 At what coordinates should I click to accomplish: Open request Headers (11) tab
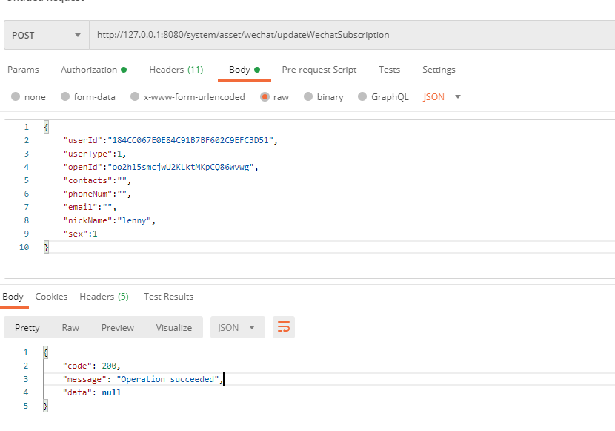pos(176,70)
